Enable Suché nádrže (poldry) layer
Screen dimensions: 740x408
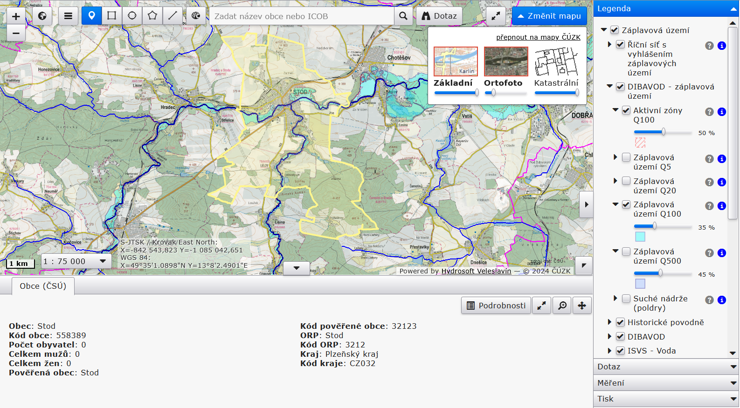(x=626, y=299)
